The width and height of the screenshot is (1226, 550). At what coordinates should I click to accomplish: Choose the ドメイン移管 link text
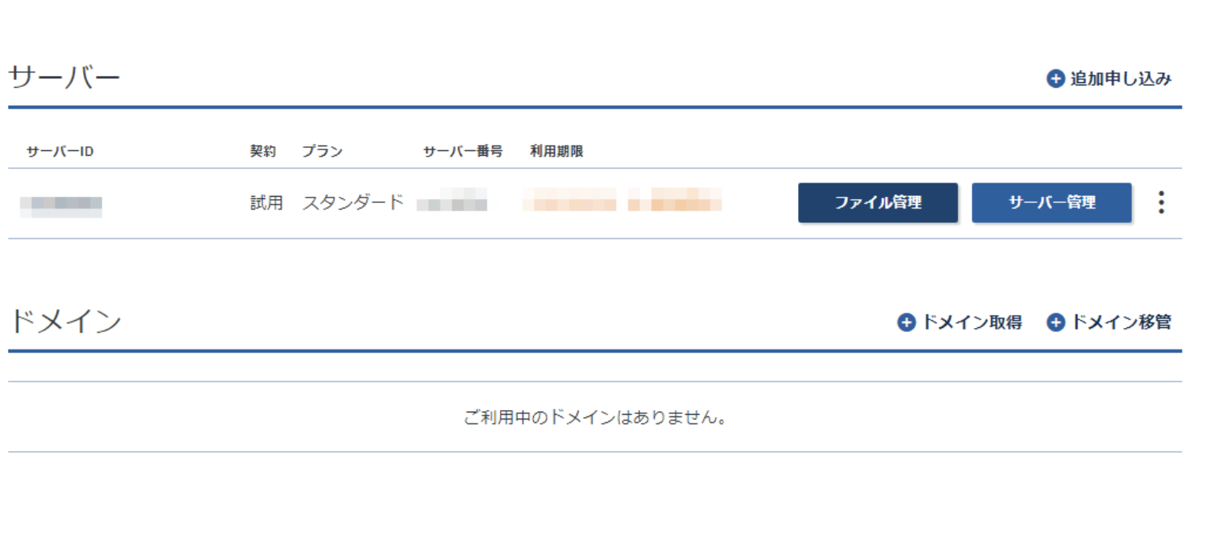click(x=1120, y=322)
